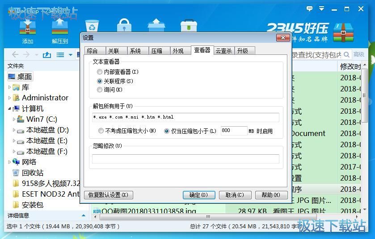Image resolution: width=375 pixels, height=239 pixels.
Task: Go back with the left arrow navigation icon
Action: 15,54
